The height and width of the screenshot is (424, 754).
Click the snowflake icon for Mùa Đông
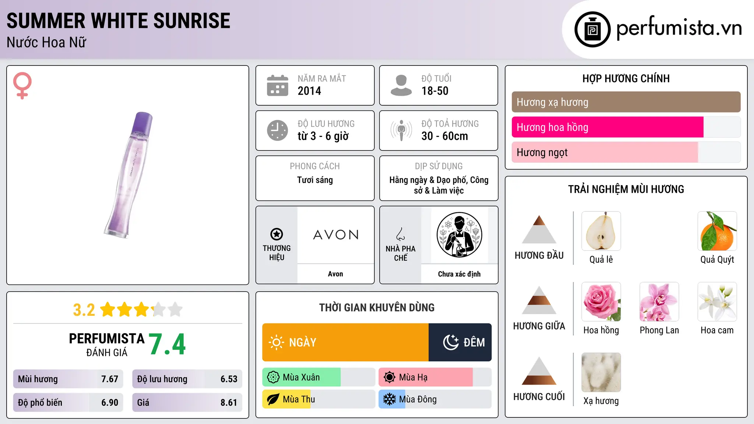click(x=390, y=399)
